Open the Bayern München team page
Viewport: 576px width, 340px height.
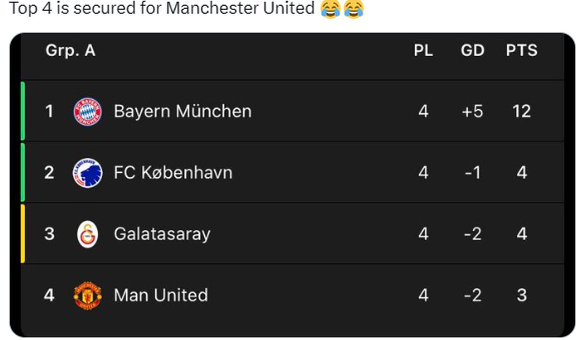[182, 111]
